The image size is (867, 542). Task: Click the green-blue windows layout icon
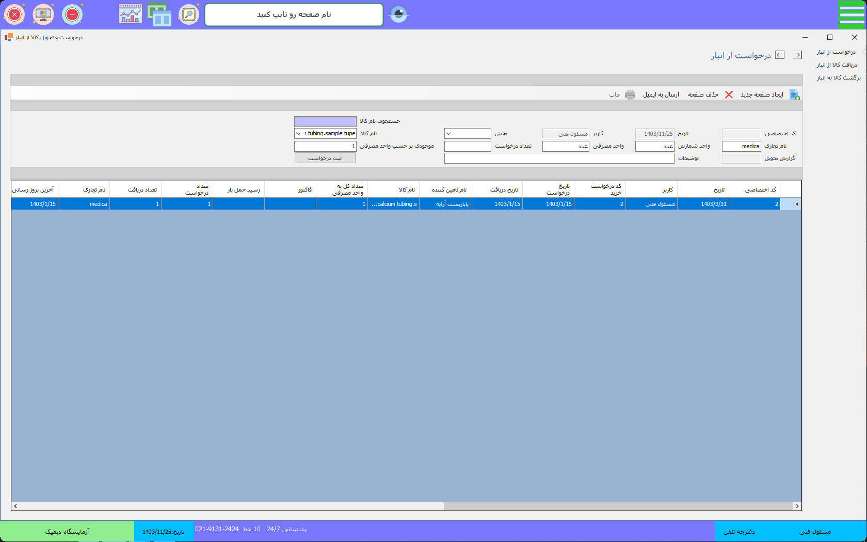pos(159,14)
